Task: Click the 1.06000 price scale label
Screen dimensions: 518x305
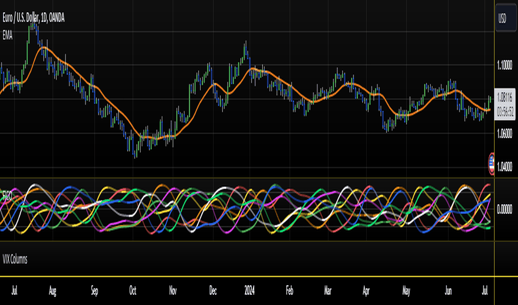Action: coord(505,134)
